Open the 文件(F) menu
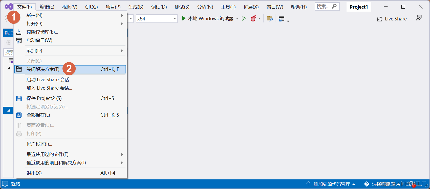 point(25,7)
